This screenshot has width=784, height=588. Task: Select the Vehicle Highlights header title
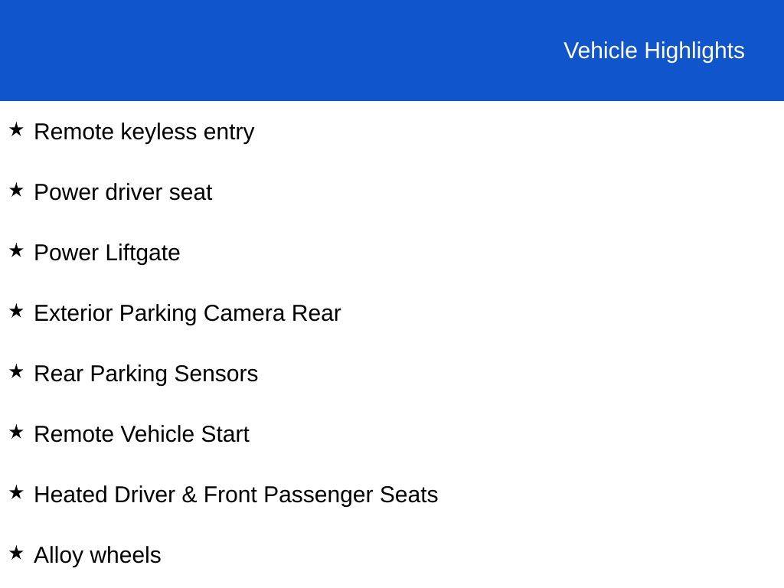pos(654,51)
